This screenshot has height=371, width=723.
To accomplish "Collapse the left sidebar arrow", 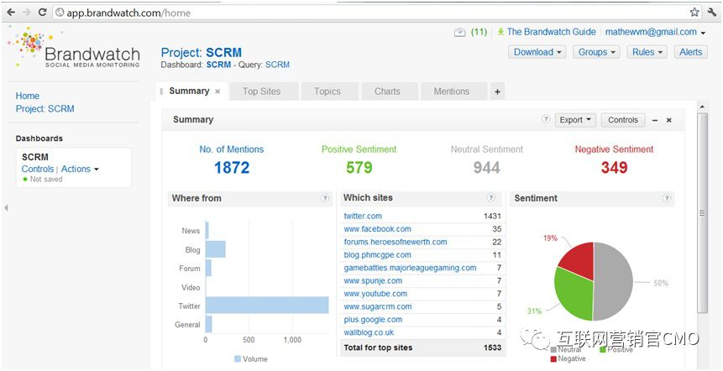I will point(6,208).
